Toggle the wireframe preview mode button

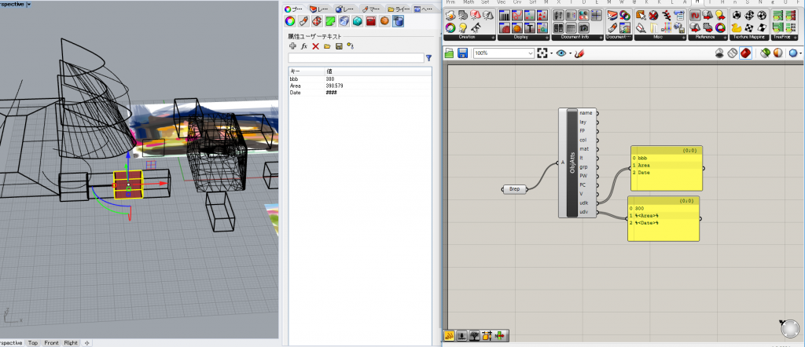(x=731, y=53)
